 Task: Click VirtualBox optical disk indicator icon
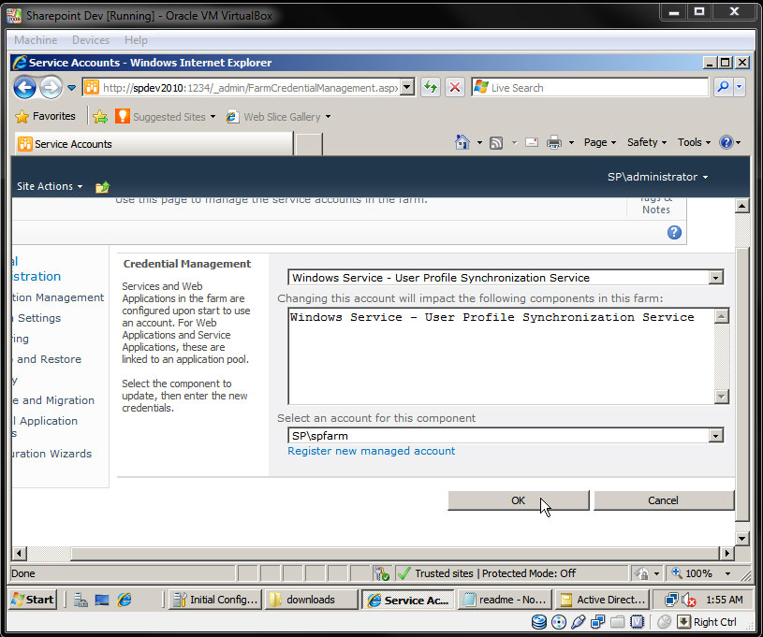[x=559, y=622]
